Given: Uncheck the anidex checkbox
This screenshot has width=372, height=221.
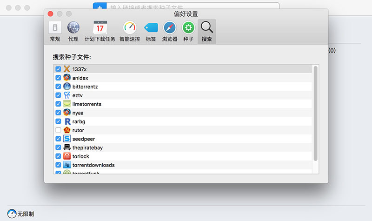Looking at the screenshot, I should (x=58, y=78).
